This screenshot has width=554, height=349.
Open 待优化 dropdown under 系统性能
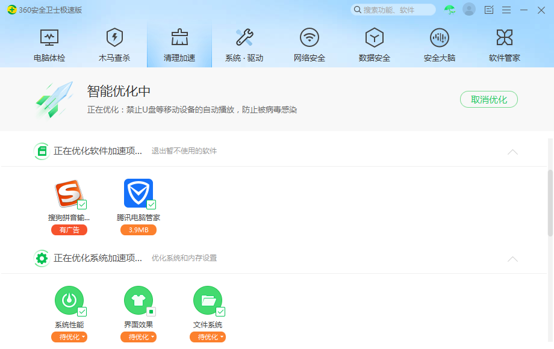point(69,338)
